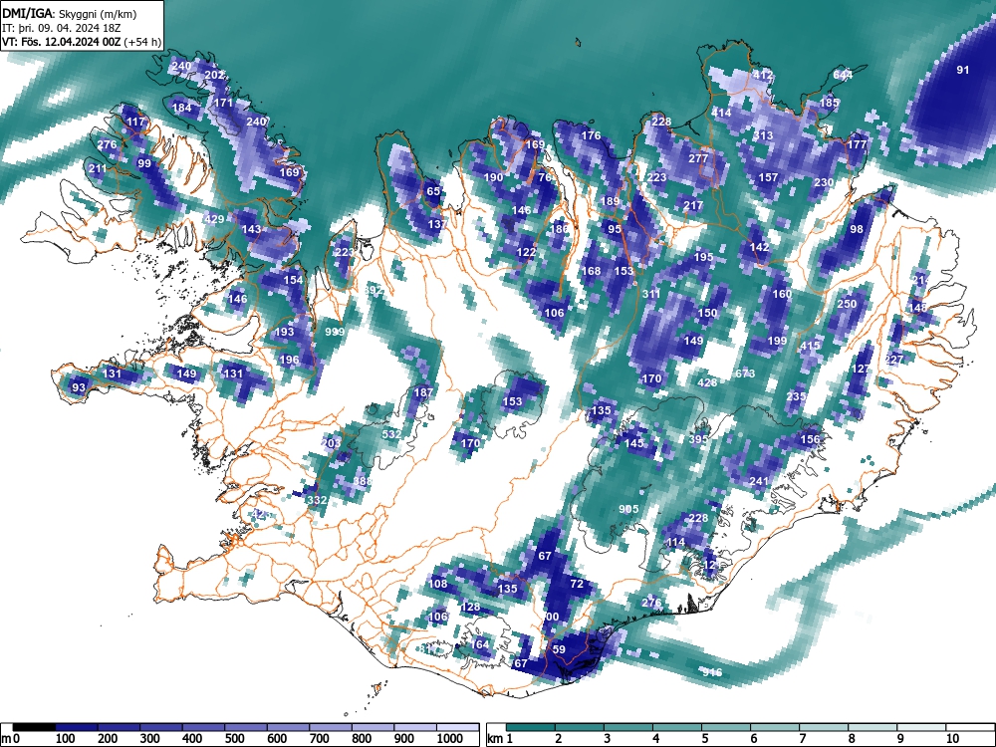Click the visibility value '72'
The image size is (996, 747).
tap(577, 584)
